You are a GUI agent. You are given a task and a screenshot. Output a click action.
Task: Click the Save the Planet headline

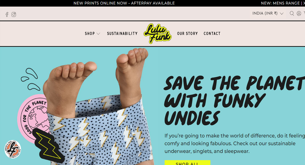pyautogui.click(x=234, y=100)
